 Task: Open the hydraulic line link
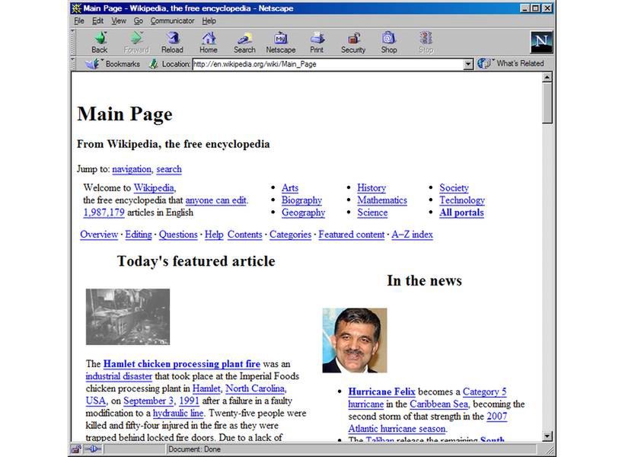click(x=178, y=413)
